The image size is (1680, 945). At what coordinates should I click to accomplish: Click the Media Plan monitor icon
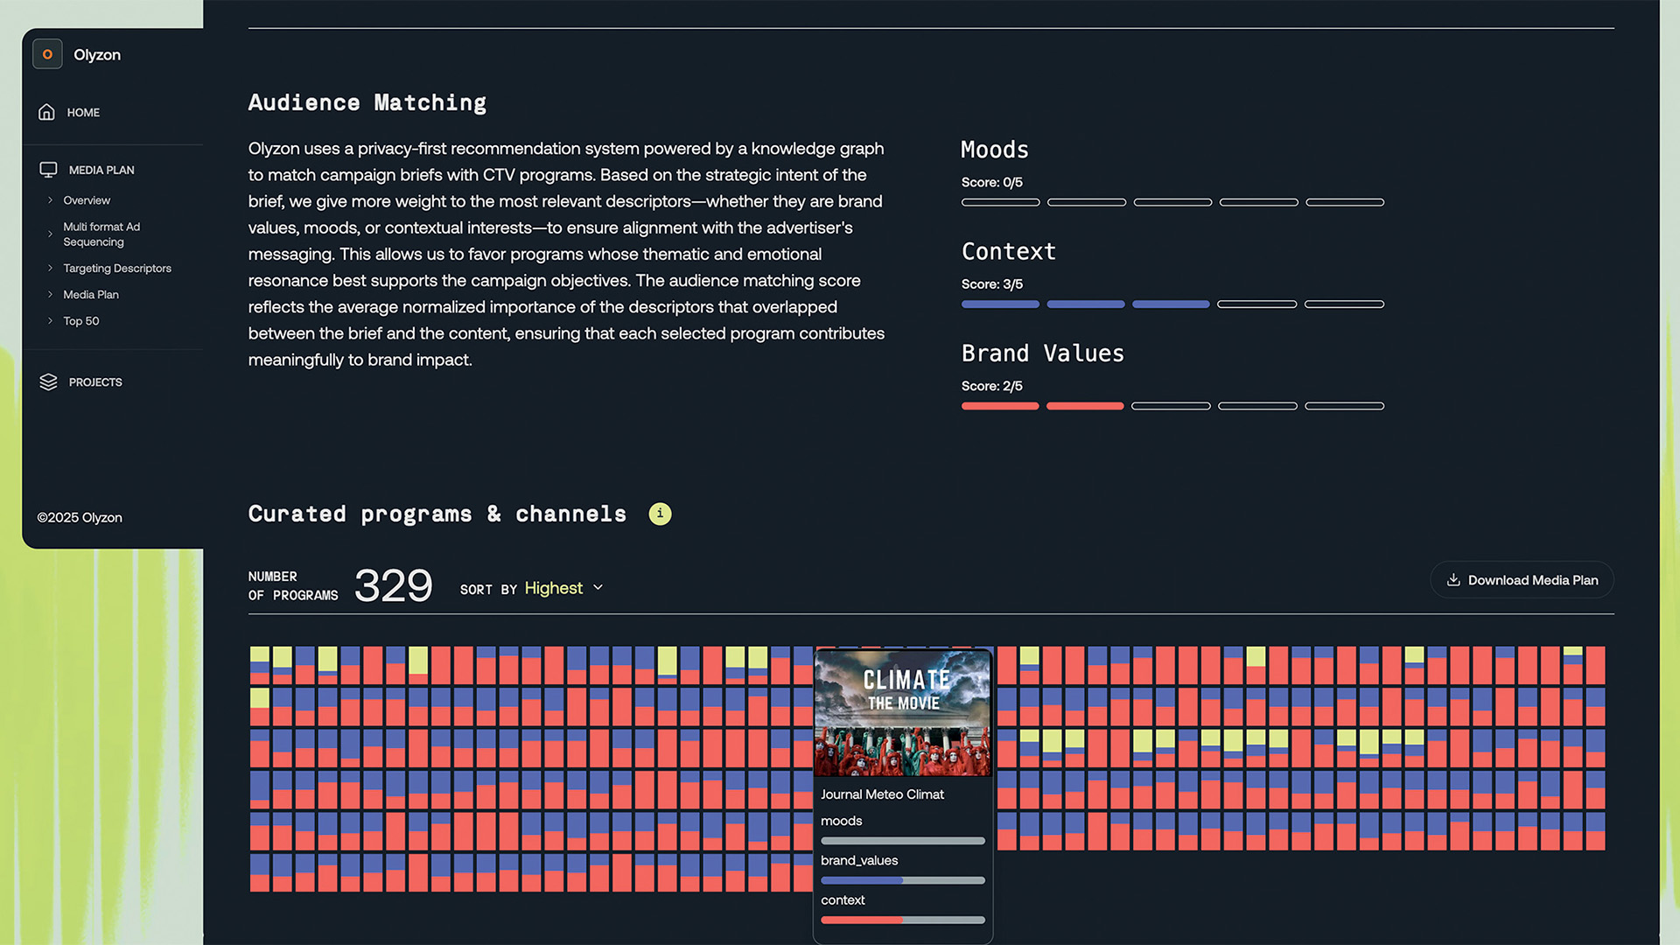click(48, 170)
